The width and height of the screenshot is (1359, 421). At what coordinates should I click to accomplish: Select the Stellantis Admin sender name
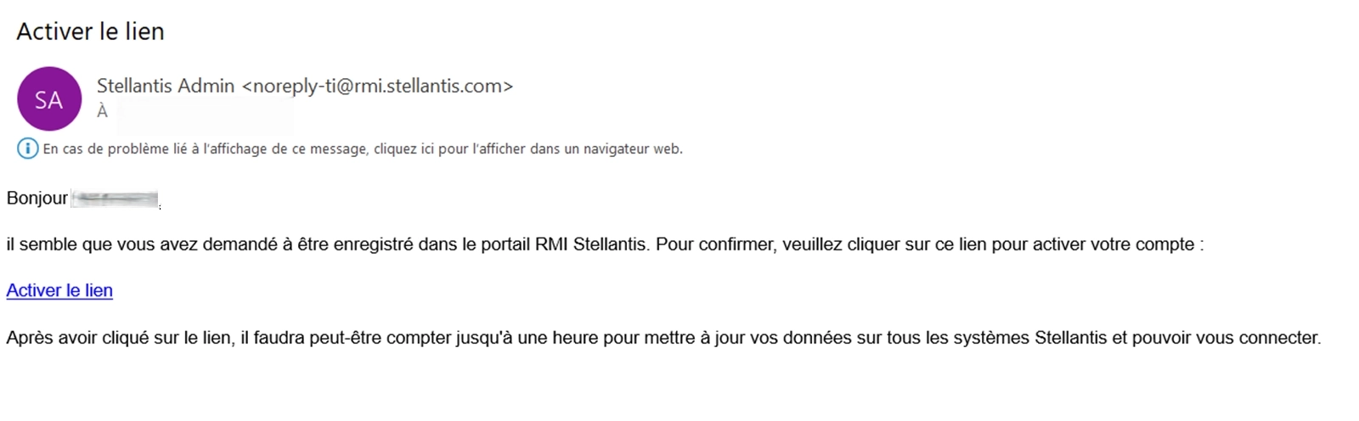coord(166,86)
